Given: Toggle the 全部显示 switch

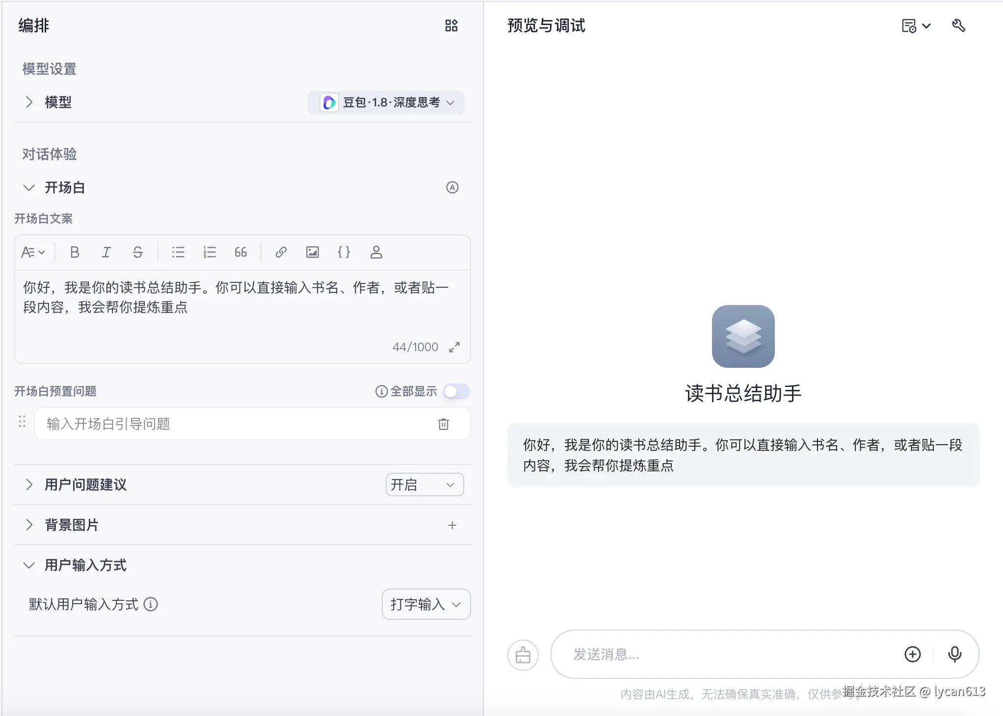Looking at the screenshot, I should 456,391.
